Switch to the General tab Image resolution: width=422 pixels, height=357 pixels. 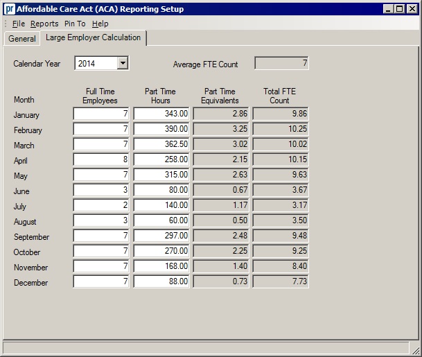[x=22, y=39]
